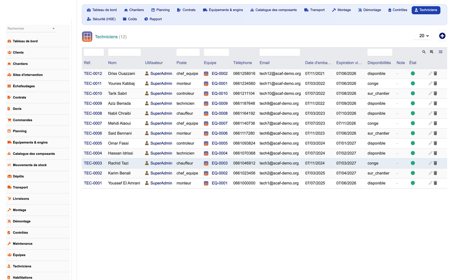The height and width of the screenshot is (280, 452).
Task: Click trash icon for Mehdi Alaoui row
Action: [435, 123]
